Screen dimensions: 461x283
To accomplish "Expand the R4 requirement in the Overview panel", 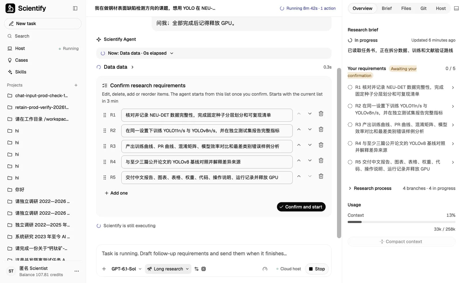I will [x=453, y=144].
